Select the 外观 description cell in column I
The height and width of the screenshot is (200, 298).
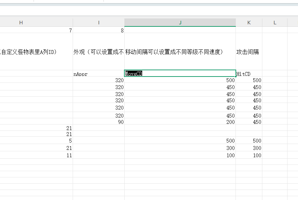coord(99,52)
